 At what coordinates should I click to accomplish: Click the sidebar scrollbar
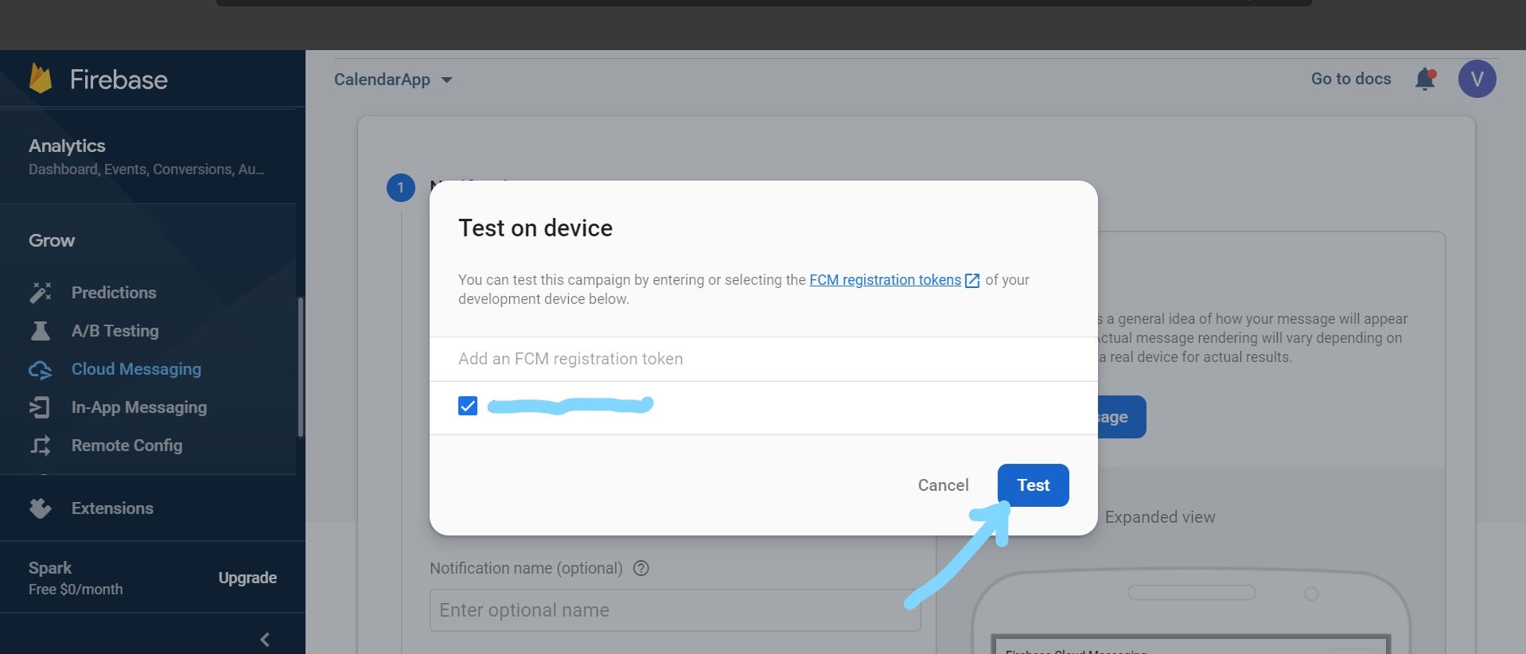click(x=300, y=367)
